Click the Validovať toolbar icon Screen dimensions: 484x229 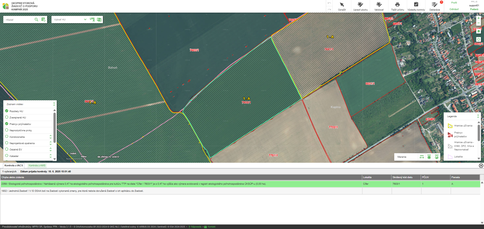379,6
